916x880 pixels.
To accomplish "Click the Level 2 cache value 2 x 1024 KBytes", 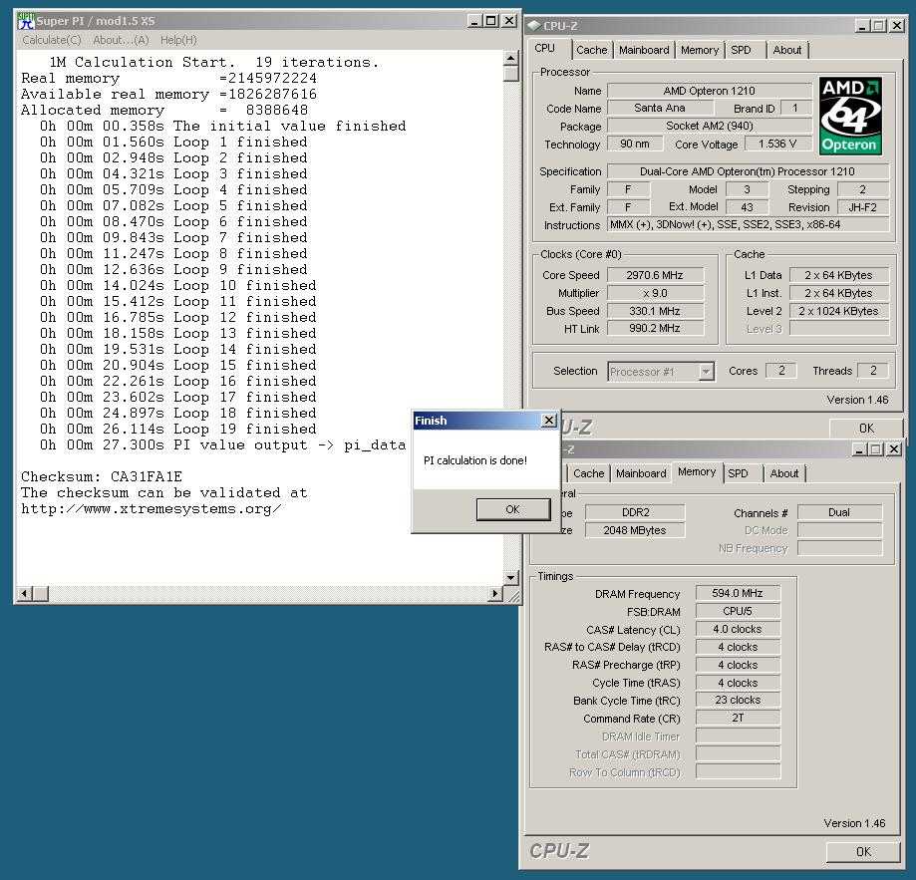I will point(839,311).
